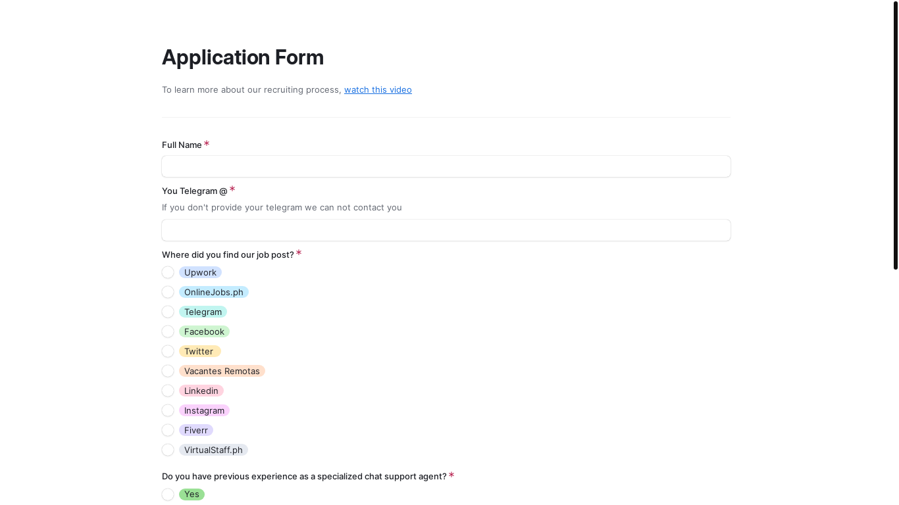This screenshot has width=899, height=505.
Task: Focus the Telegram @ input field
Action: [446, 230]
